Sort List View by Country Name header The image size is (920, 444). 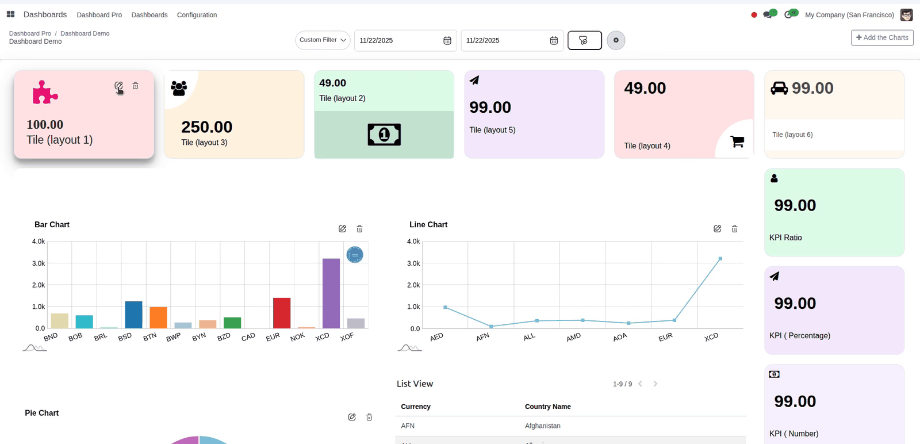pyautogui.click(x=548, y=407)
